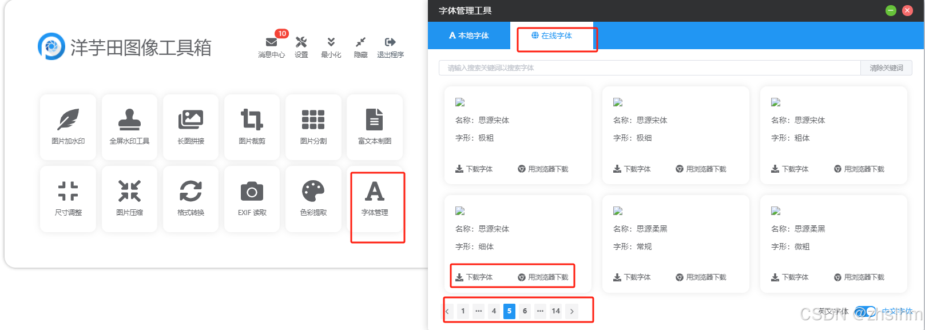Click the preview image of 思源宋体 粗体 card
This screenshot has height=330, width=925.
776,102
